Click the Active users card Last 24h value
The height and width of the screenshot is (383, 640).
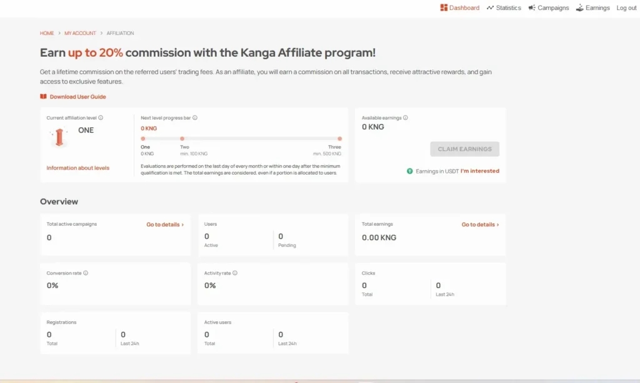[281, 334]
